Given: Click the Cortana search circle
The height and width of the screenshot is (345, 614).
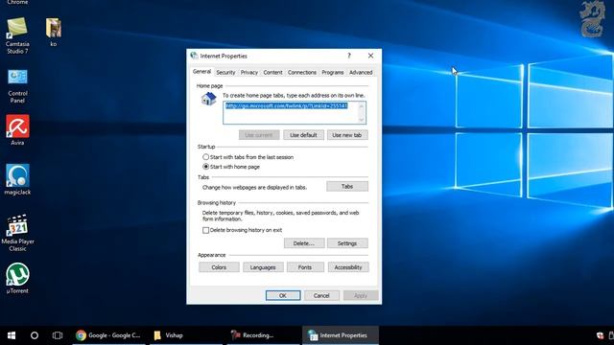Looking at the screenshot, I should tap(35, 335).
